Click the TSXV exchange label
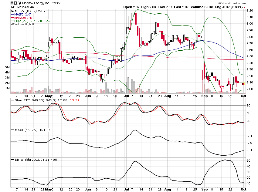 (56, 3)
